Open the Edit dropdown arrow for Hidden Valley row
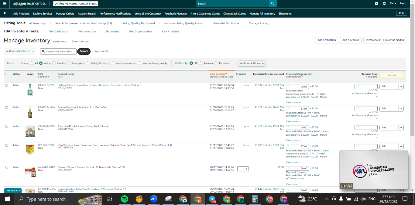415x205 pixels. [x=401, y=87]
